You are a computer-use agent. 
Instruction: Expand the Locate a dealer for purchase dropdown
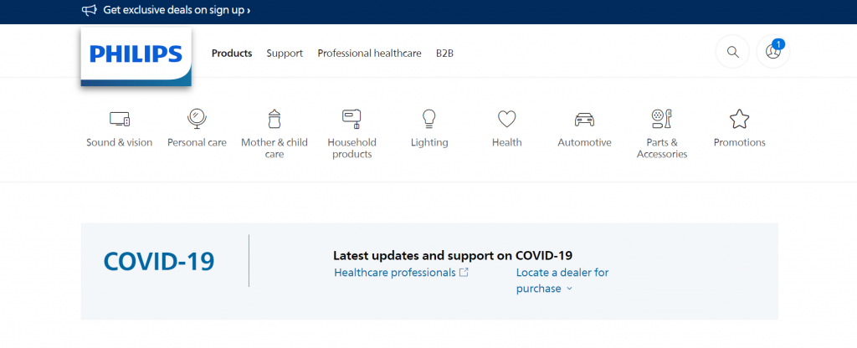tap(562, 280)
